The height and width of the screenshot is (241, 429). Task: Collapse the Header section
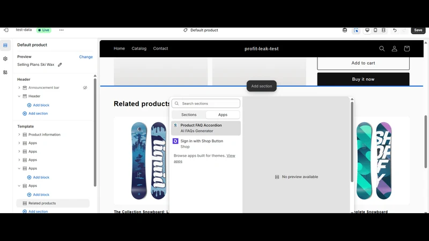pyautogui.click(x=19, y=96)
